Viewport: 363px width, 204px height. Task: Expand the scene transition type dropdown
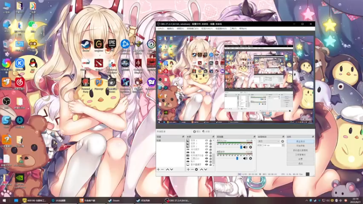[269, 141]
